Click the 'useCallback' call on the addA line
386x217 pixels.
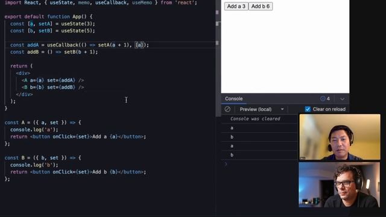(63, 45)
